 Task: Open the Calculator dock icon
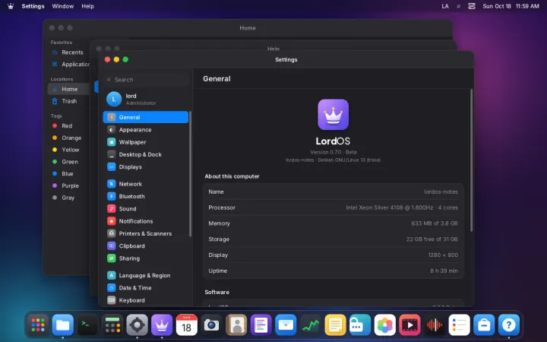click(112, 325)
